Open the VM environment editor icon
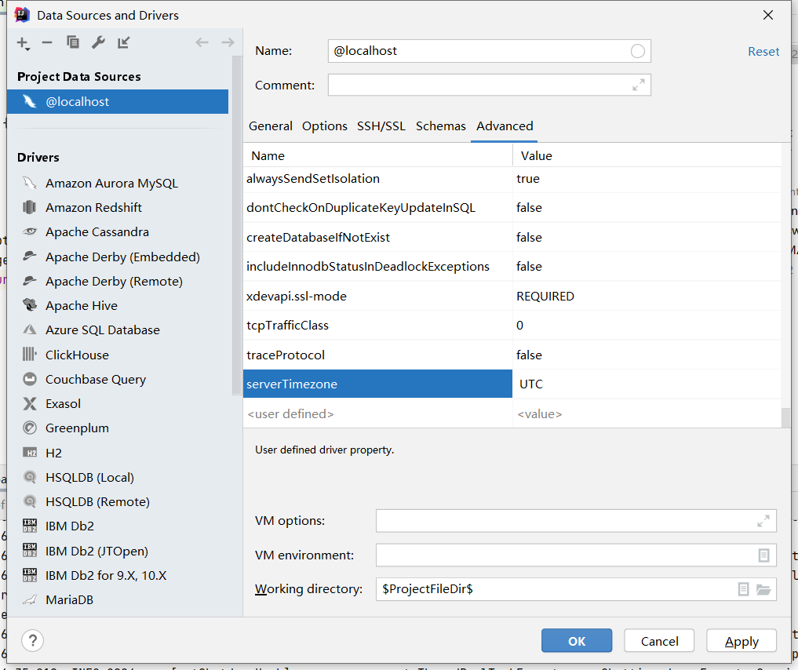This screenshot has width=798, height=670. point(763,555)
